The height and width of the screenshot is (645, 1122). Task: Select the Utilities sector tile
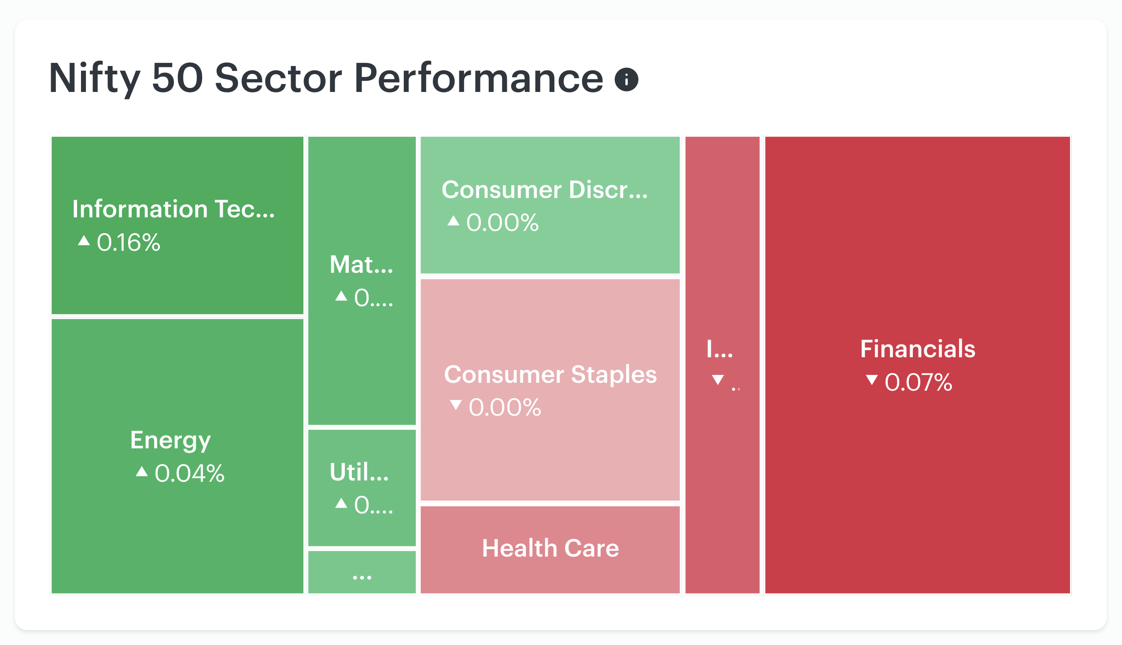point(362,488)
